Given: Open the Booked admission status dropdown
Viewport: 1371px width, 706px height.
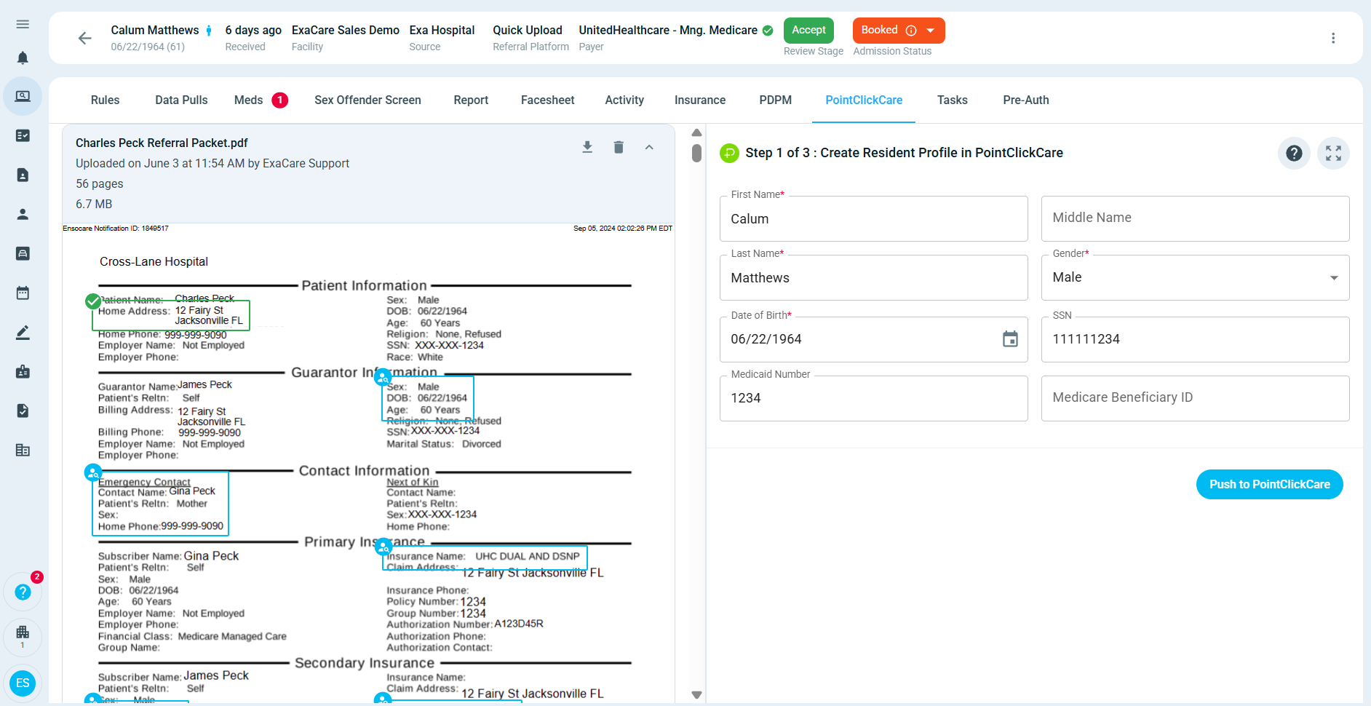Looking at the screenshot, I should [930, 31].
